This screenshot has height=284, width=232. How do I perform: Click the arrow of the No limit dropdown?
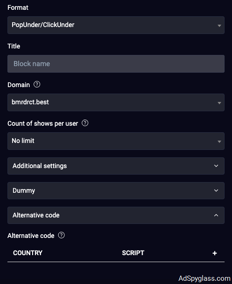pos(219,142)
